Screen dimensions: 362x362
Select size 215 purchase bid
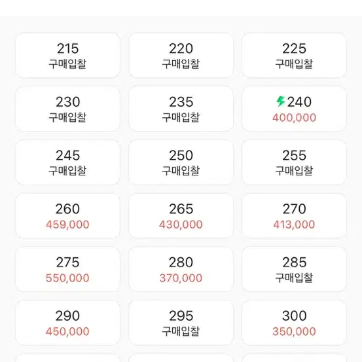(x=67, y=56)
